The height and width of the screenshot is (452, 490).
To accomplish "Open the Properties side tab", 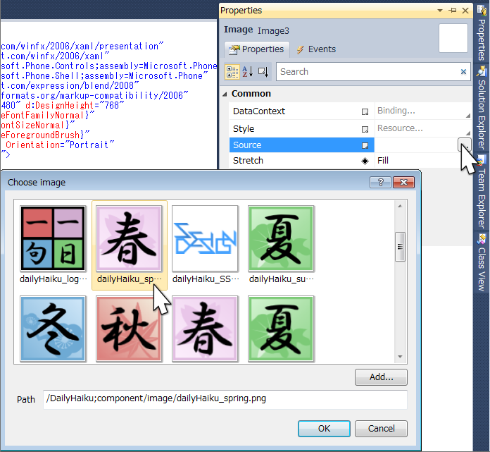I will pyautogui.click(x=482, y=33).
